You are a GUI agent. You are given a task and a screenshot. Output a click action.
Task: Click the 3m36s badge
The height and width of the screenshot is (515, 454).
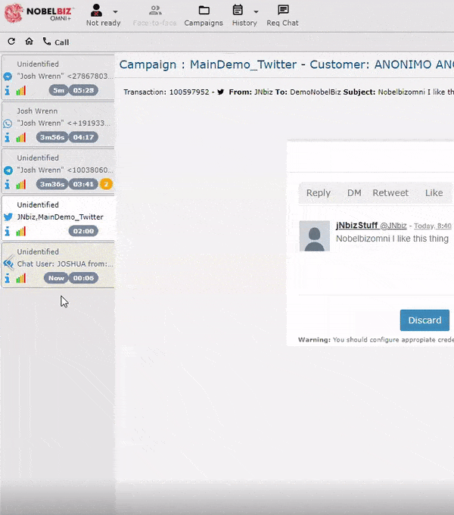coord(52,184)
